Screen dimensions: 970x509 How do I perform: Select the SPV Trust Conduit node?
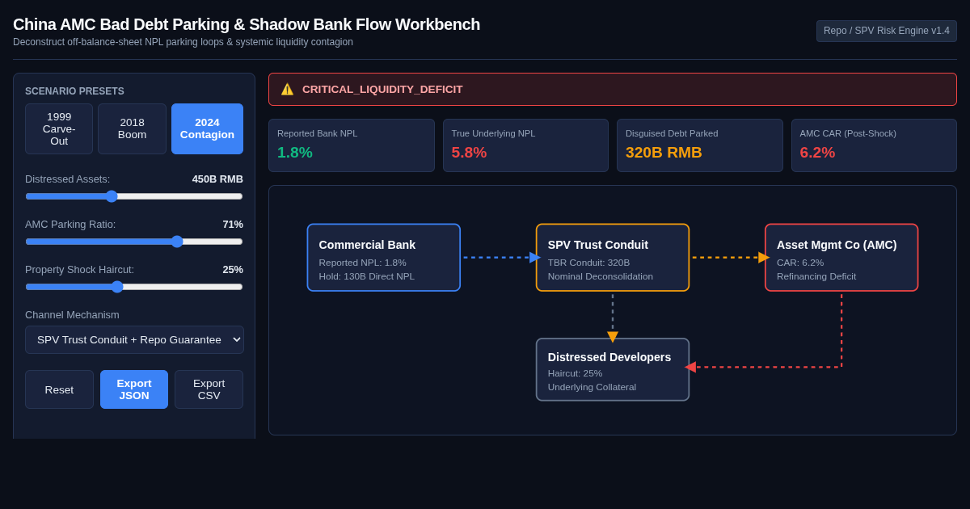613,258
